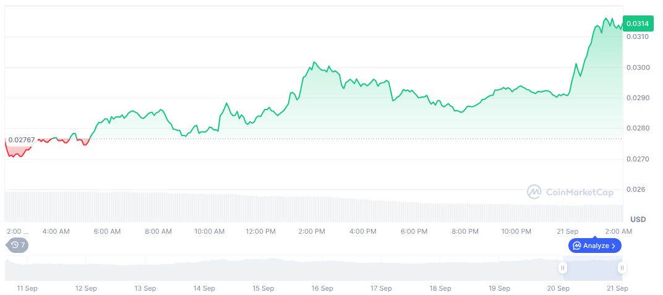Grab the right range slider handle

[x=622, y=268]
